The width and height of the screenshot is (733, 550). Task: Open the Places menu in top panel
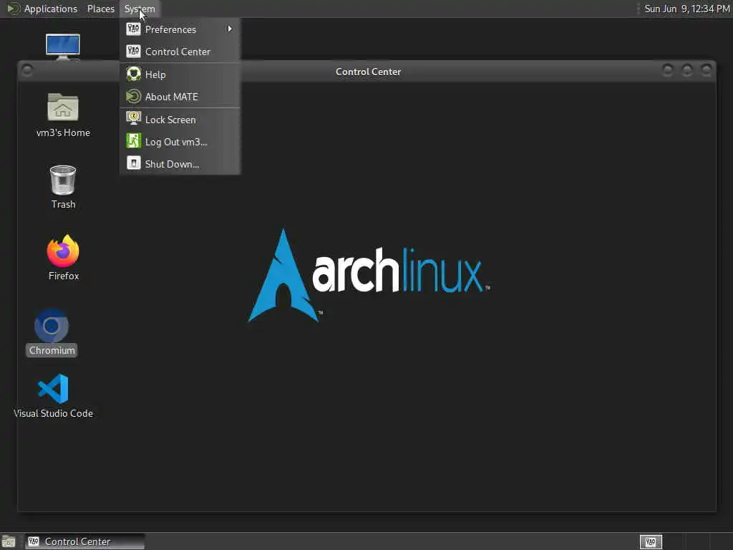[x=100, y=9]
